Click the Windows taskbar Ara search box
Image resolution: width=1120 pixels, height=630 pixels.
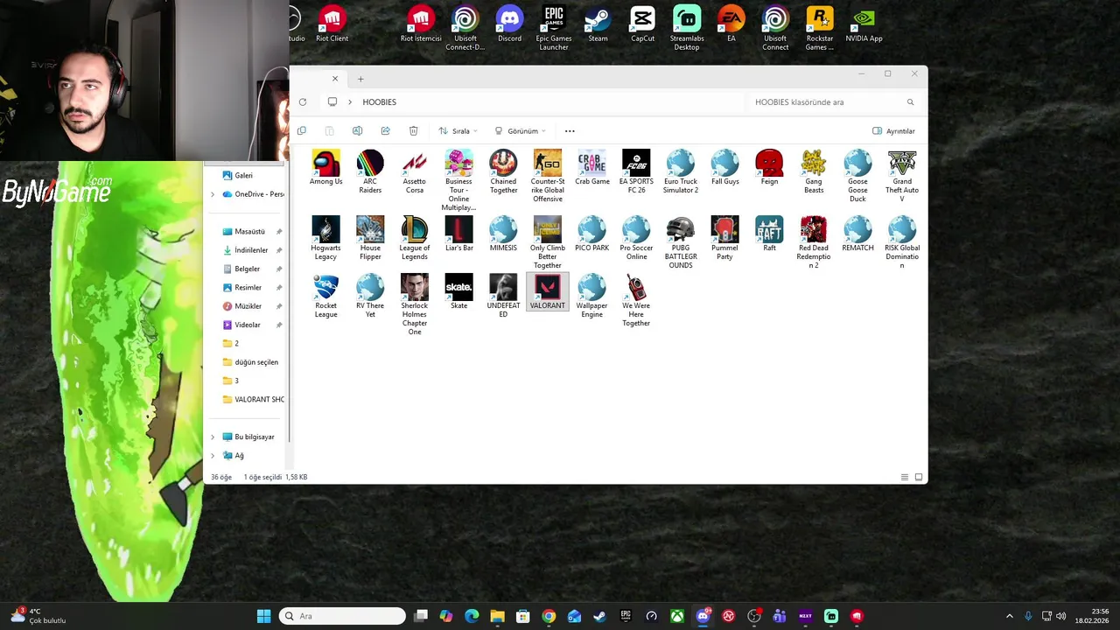342,616
